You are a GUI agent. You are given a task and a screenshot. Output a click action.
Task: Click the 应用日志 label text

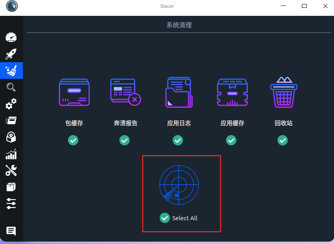coord(179,123)
